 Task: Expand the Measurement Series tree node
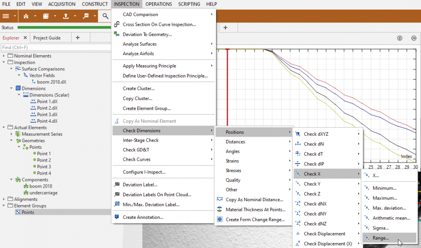point(11,134)
